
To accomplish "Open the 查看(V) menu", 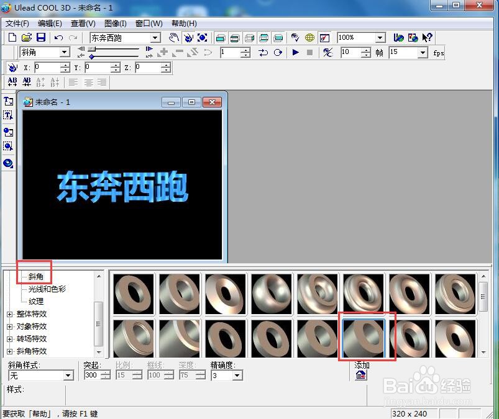I will click(83, 24).
